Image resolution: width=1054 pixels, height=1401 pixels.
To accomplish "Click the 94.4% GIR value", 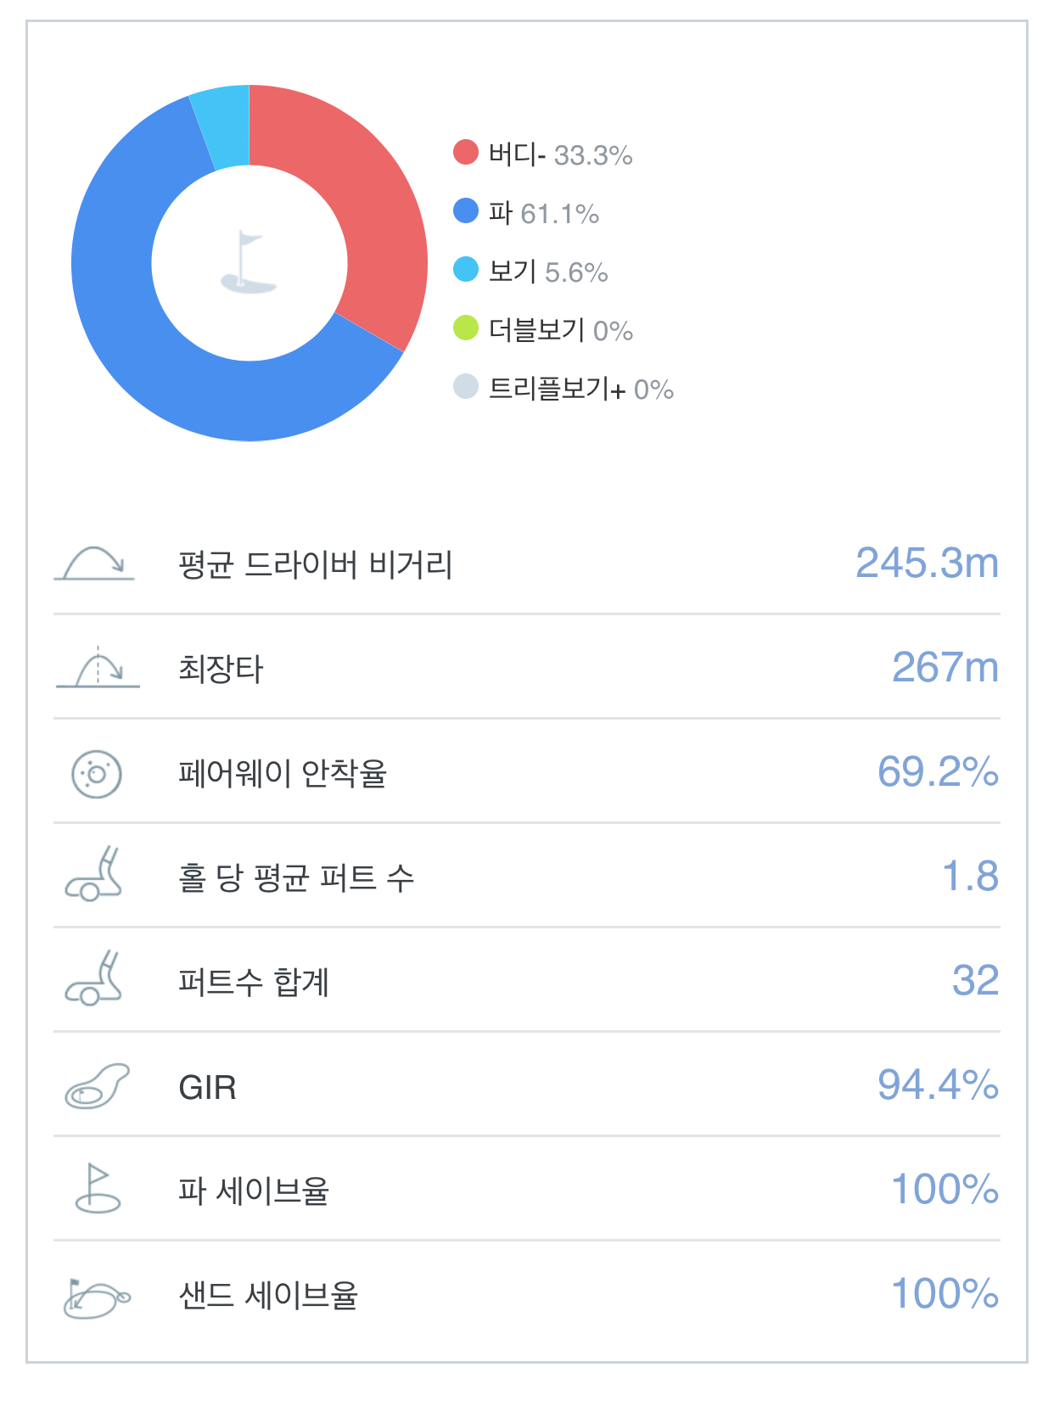I will 938,1085.
